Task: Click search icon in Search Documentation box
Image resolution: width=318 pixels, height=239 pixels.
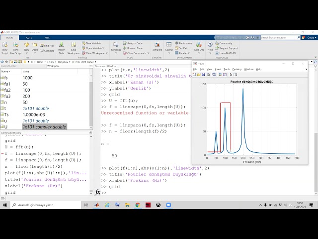Action: (299, 38)
